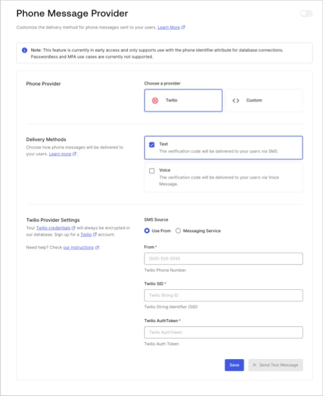Click the external-link icon after Twilio sign-up link
The width and height of the screenshot is (323, 396).
95,234
